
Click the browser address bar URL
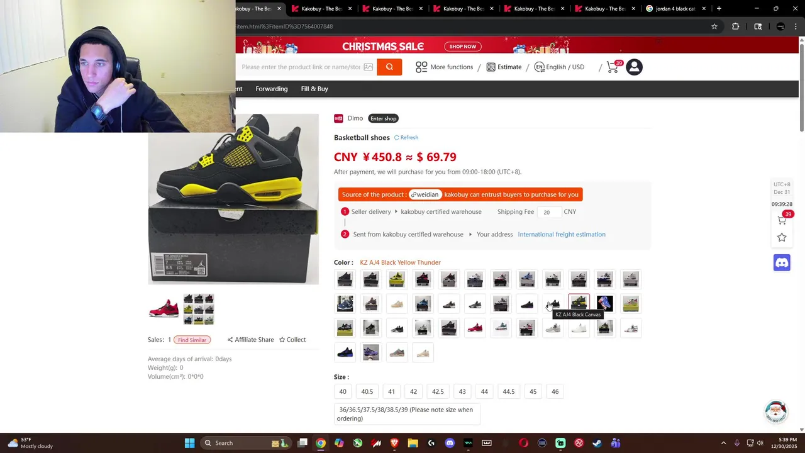click(x=285, y=26)
